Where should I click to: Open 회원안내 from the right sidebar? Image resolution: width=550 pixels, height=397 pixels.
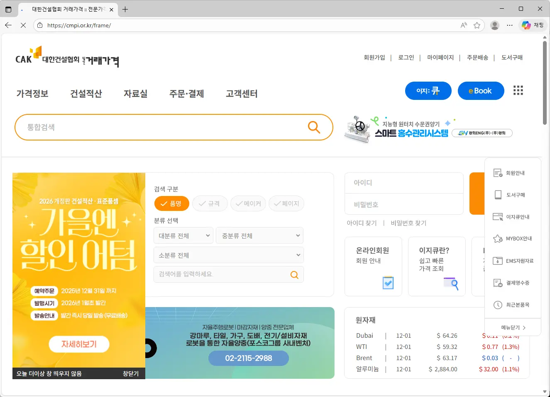pos(513,173)
